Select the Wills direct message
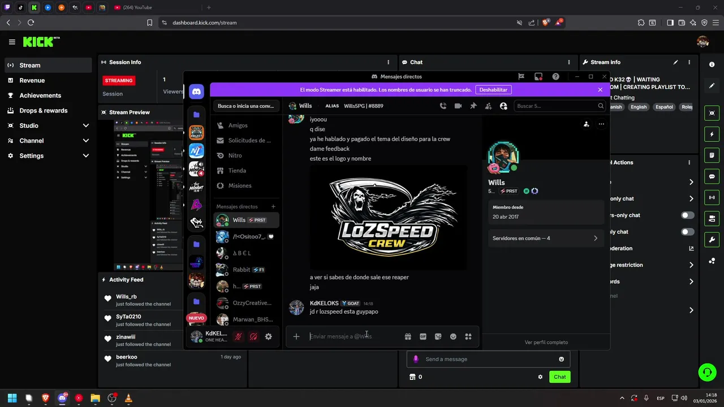Screen dimensions: 724x407 247,220
